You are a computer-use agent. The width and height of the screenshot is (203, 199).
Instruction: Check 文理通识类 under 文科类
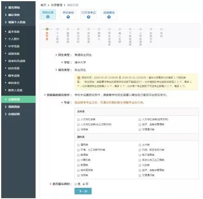(x=140, y=130)
